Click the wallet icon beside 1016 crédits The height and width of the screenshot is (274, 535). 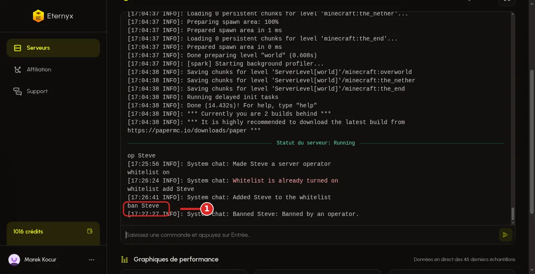[89, 231]
